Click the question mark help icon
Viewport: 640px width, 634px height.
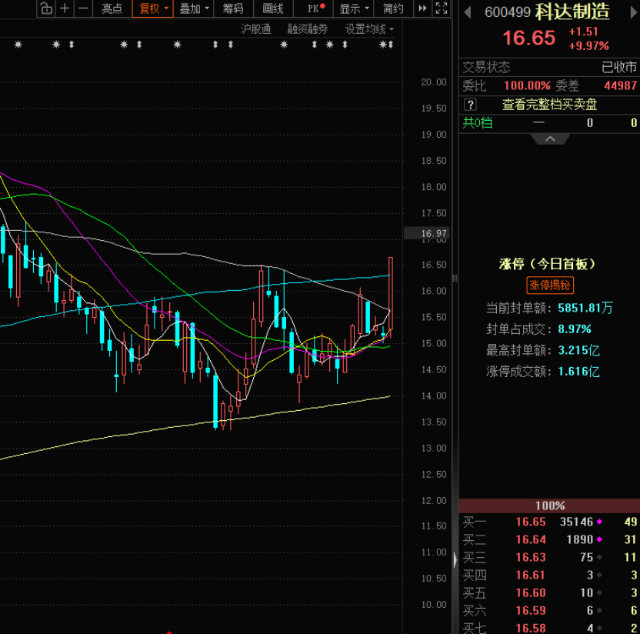click(470, 105)
